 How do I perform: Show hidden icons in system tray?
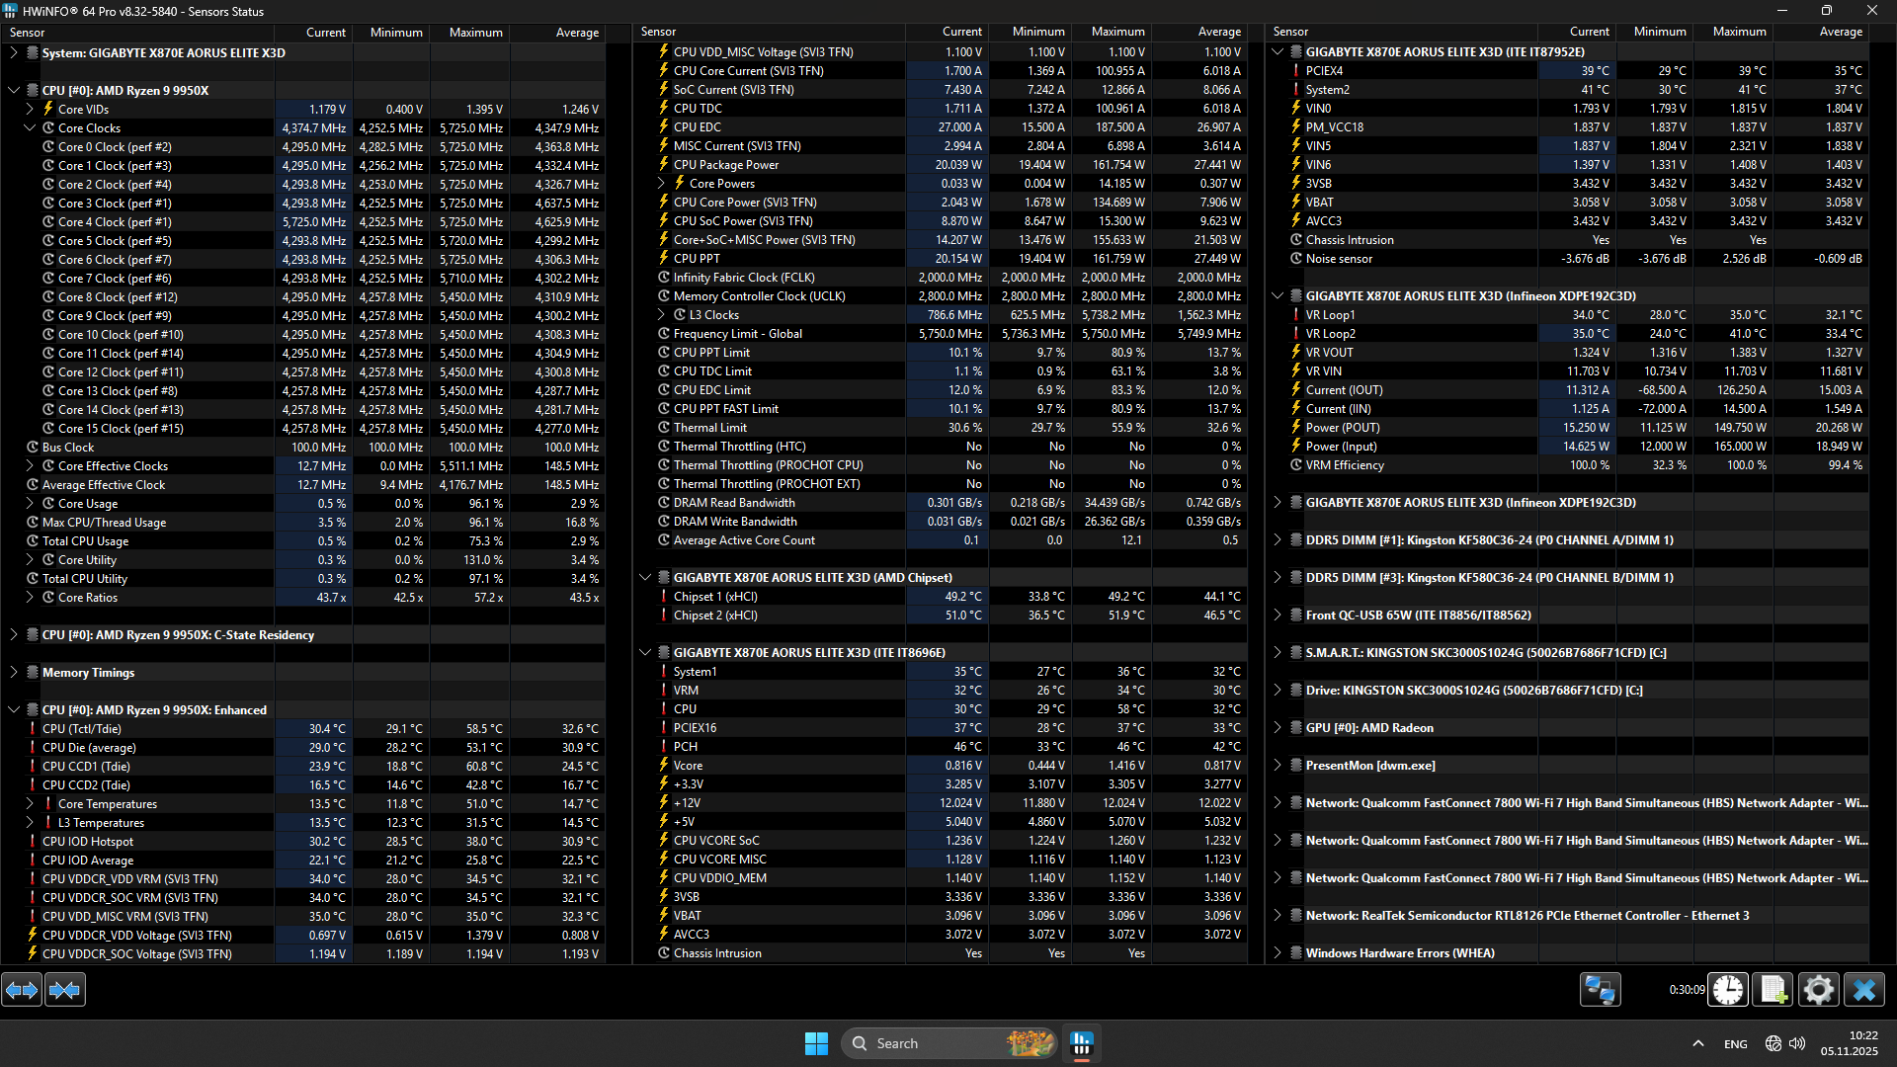[x=1697, y=1043]
